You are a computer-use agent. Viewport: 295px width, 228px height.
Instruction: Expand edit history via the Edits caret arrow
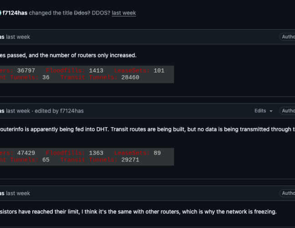[271, 111]
